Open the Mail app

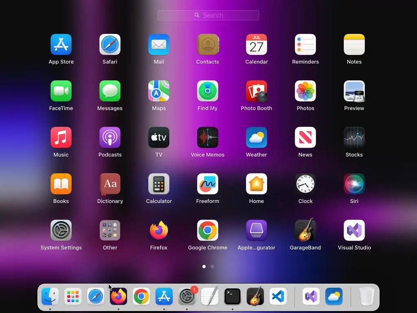tap(159, 44)
